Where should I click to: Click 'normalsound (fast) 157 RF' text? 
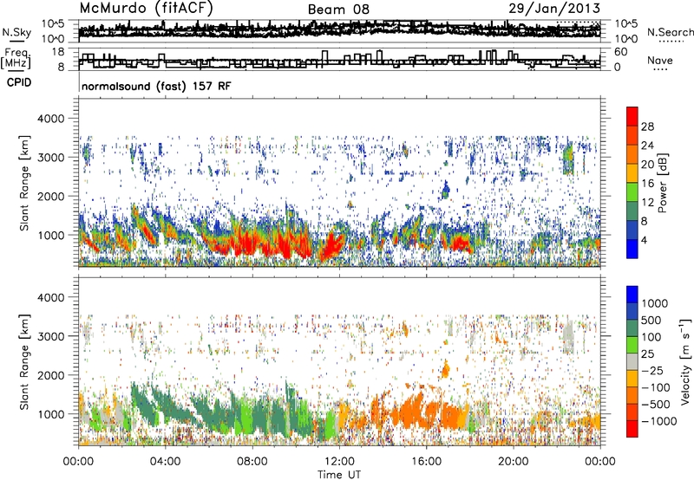click(156, 86)
